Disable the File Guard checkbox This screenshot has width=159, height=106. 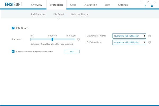click(x=13, y=28)
